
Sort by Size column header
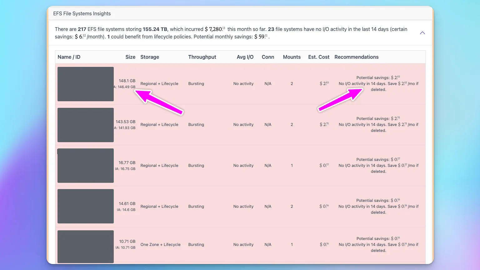130,57
